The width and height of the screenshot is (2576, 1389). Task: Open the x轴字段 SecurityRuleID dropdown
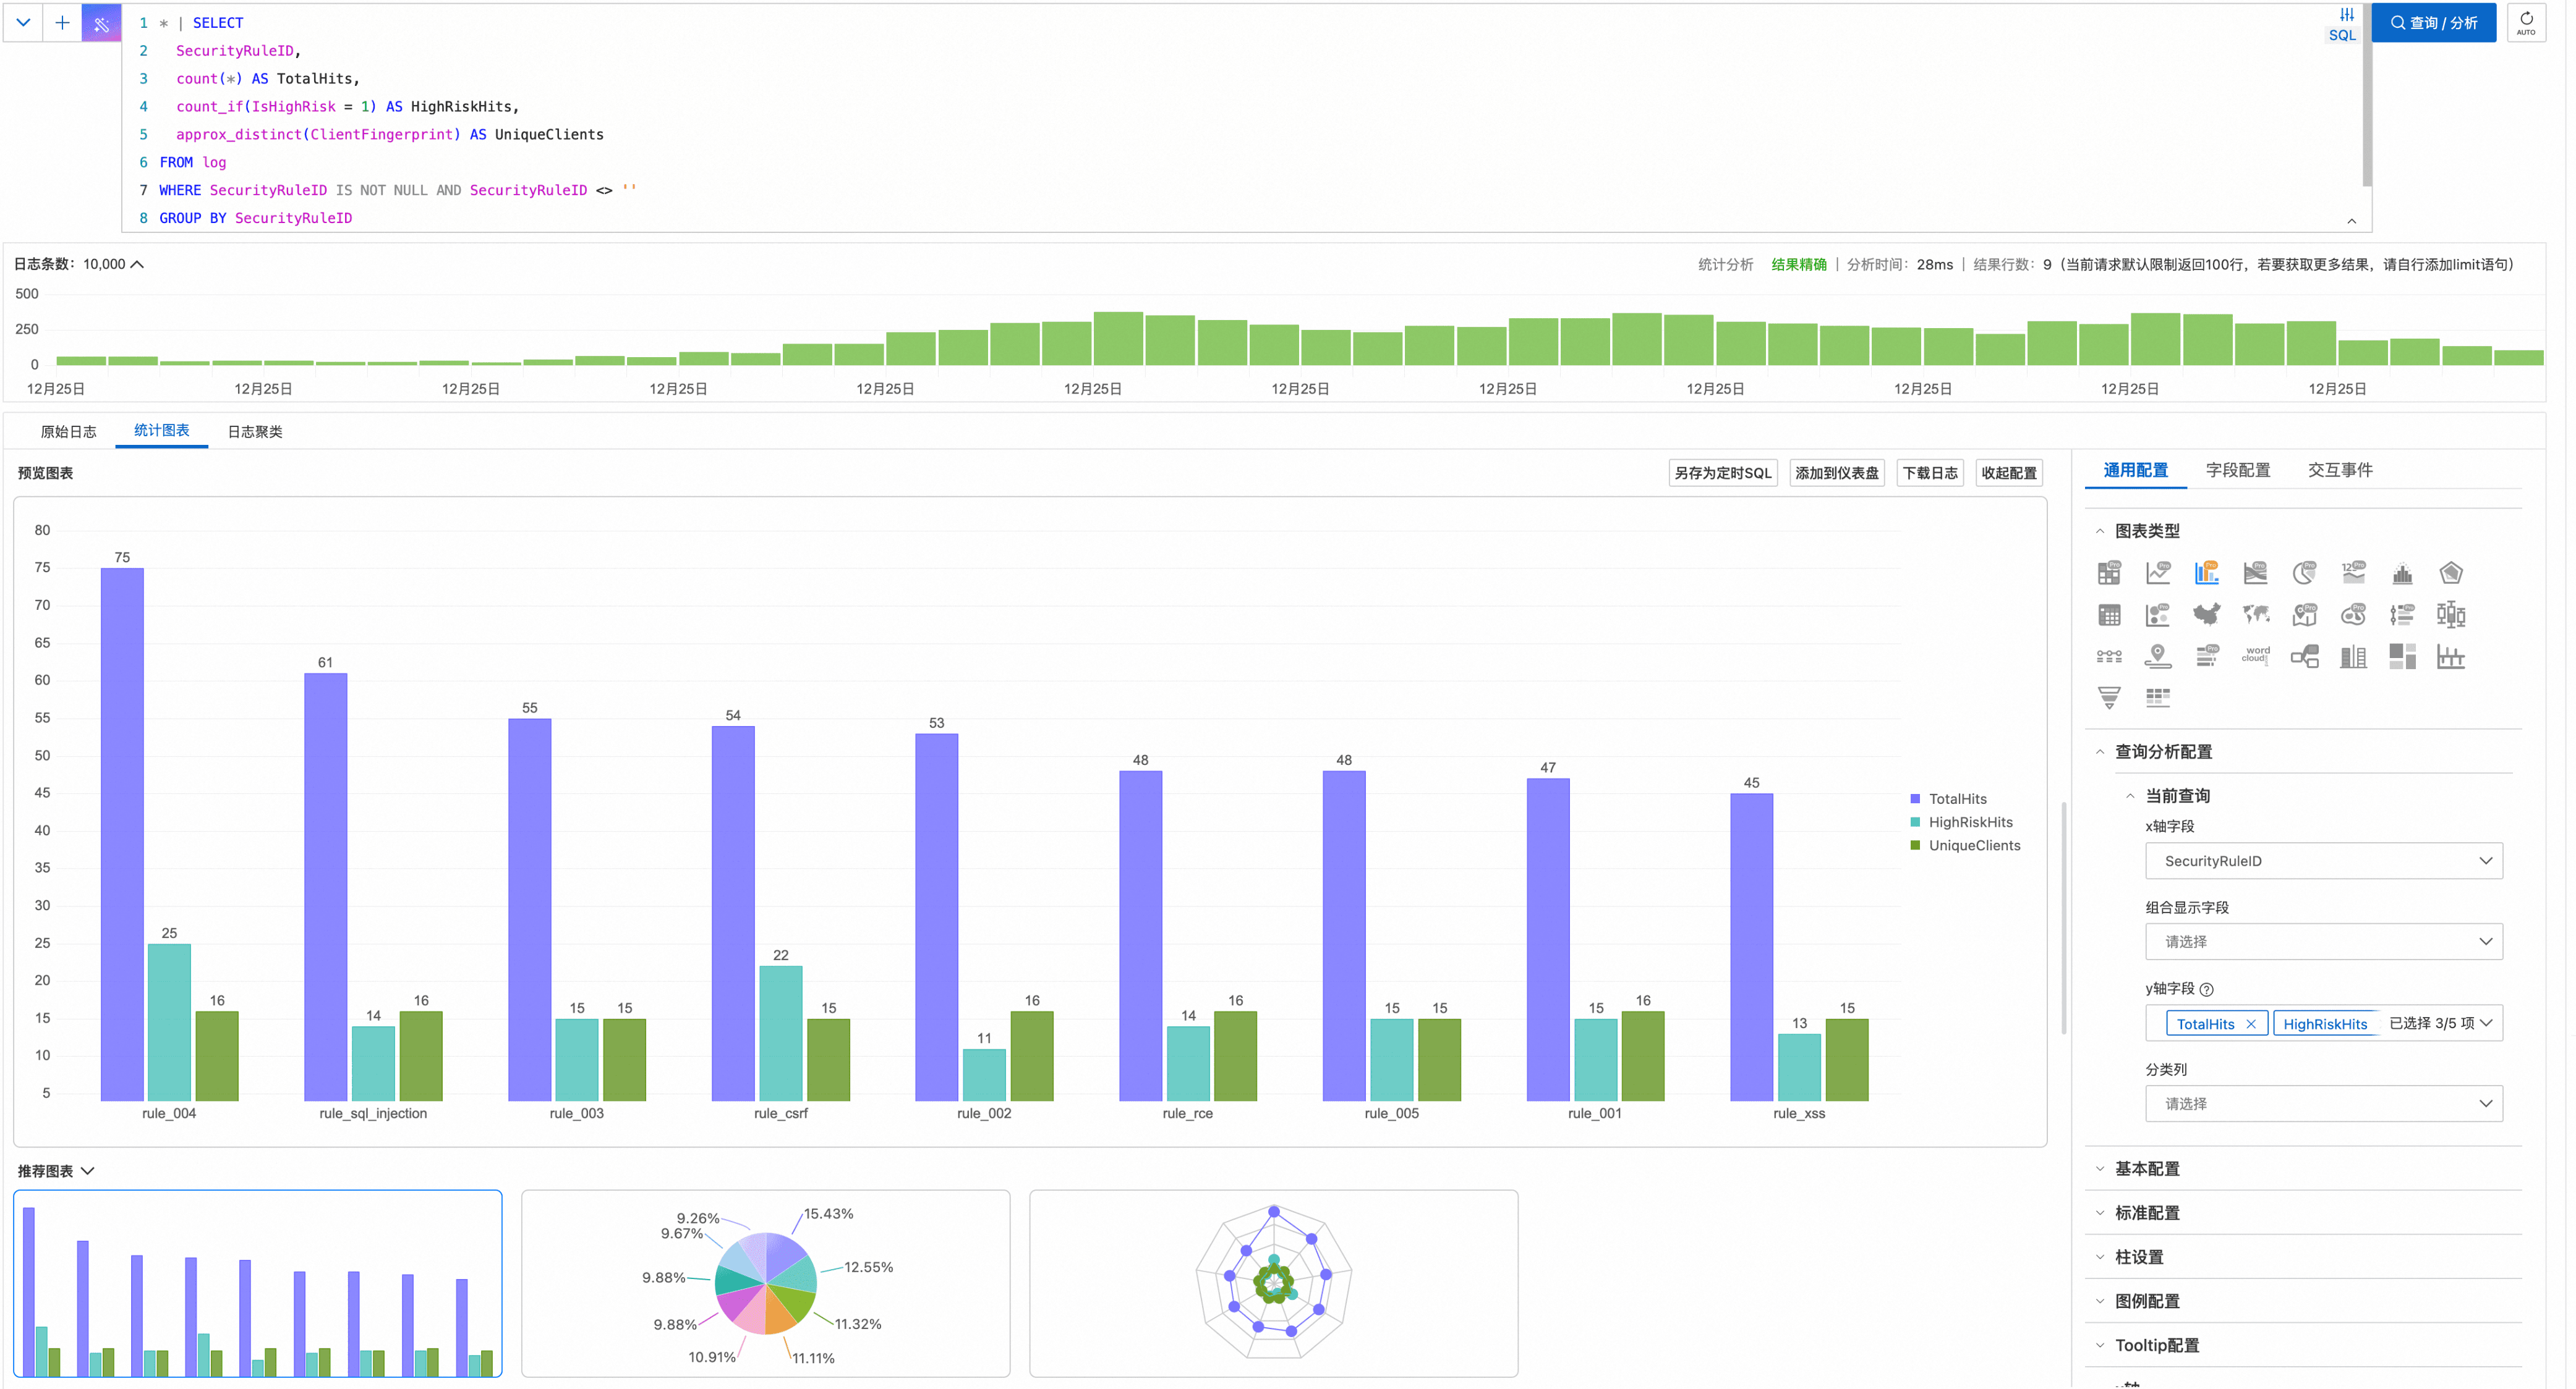tap(2323, 861)
